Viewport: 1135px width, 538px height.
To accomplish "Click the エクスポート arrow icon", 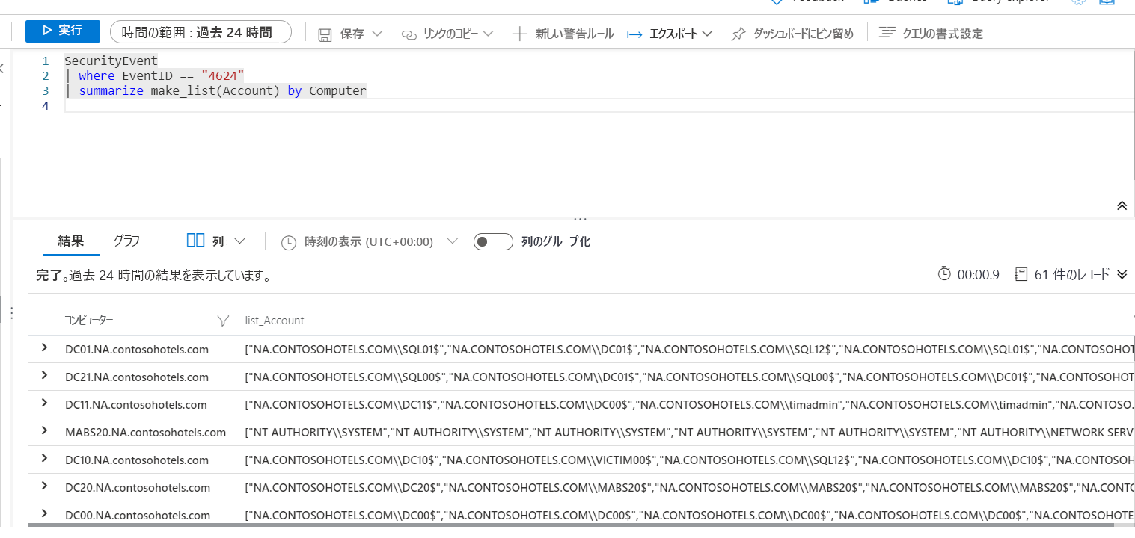I will pyautogui.click(x=634, y=34).
